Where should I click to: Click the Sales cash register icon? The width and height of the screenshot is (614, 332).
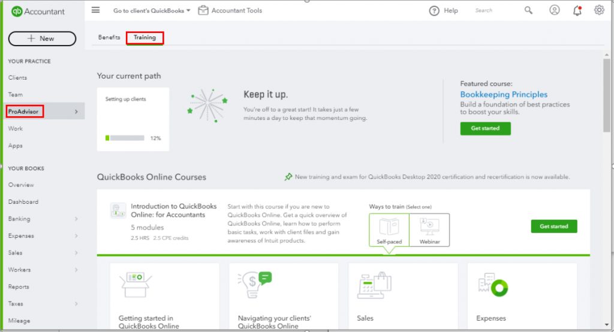(374, 285)
